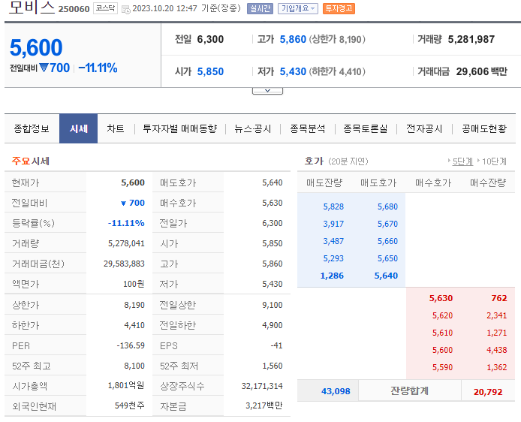Click the 액면가 value 100원
This screenshot has height=422, width=521.
coord(134,284)
